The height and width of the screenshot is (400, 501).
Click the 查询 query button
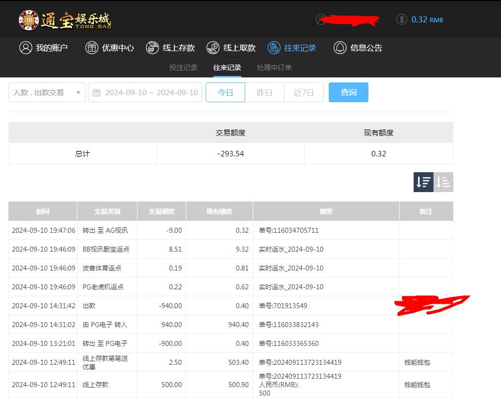coord(348,92)
